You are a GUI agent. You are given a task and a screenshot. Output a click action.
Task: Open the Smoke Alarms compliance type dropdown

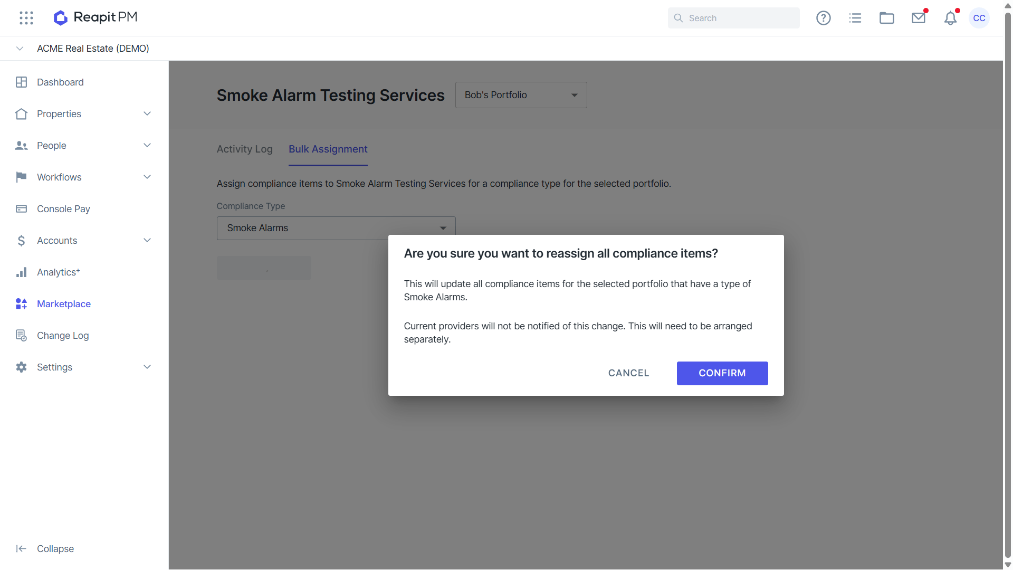tap(336, 228)
